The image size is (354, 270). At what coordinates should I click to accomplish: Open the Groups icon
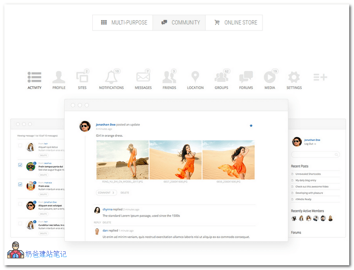(x=221, y=78)
